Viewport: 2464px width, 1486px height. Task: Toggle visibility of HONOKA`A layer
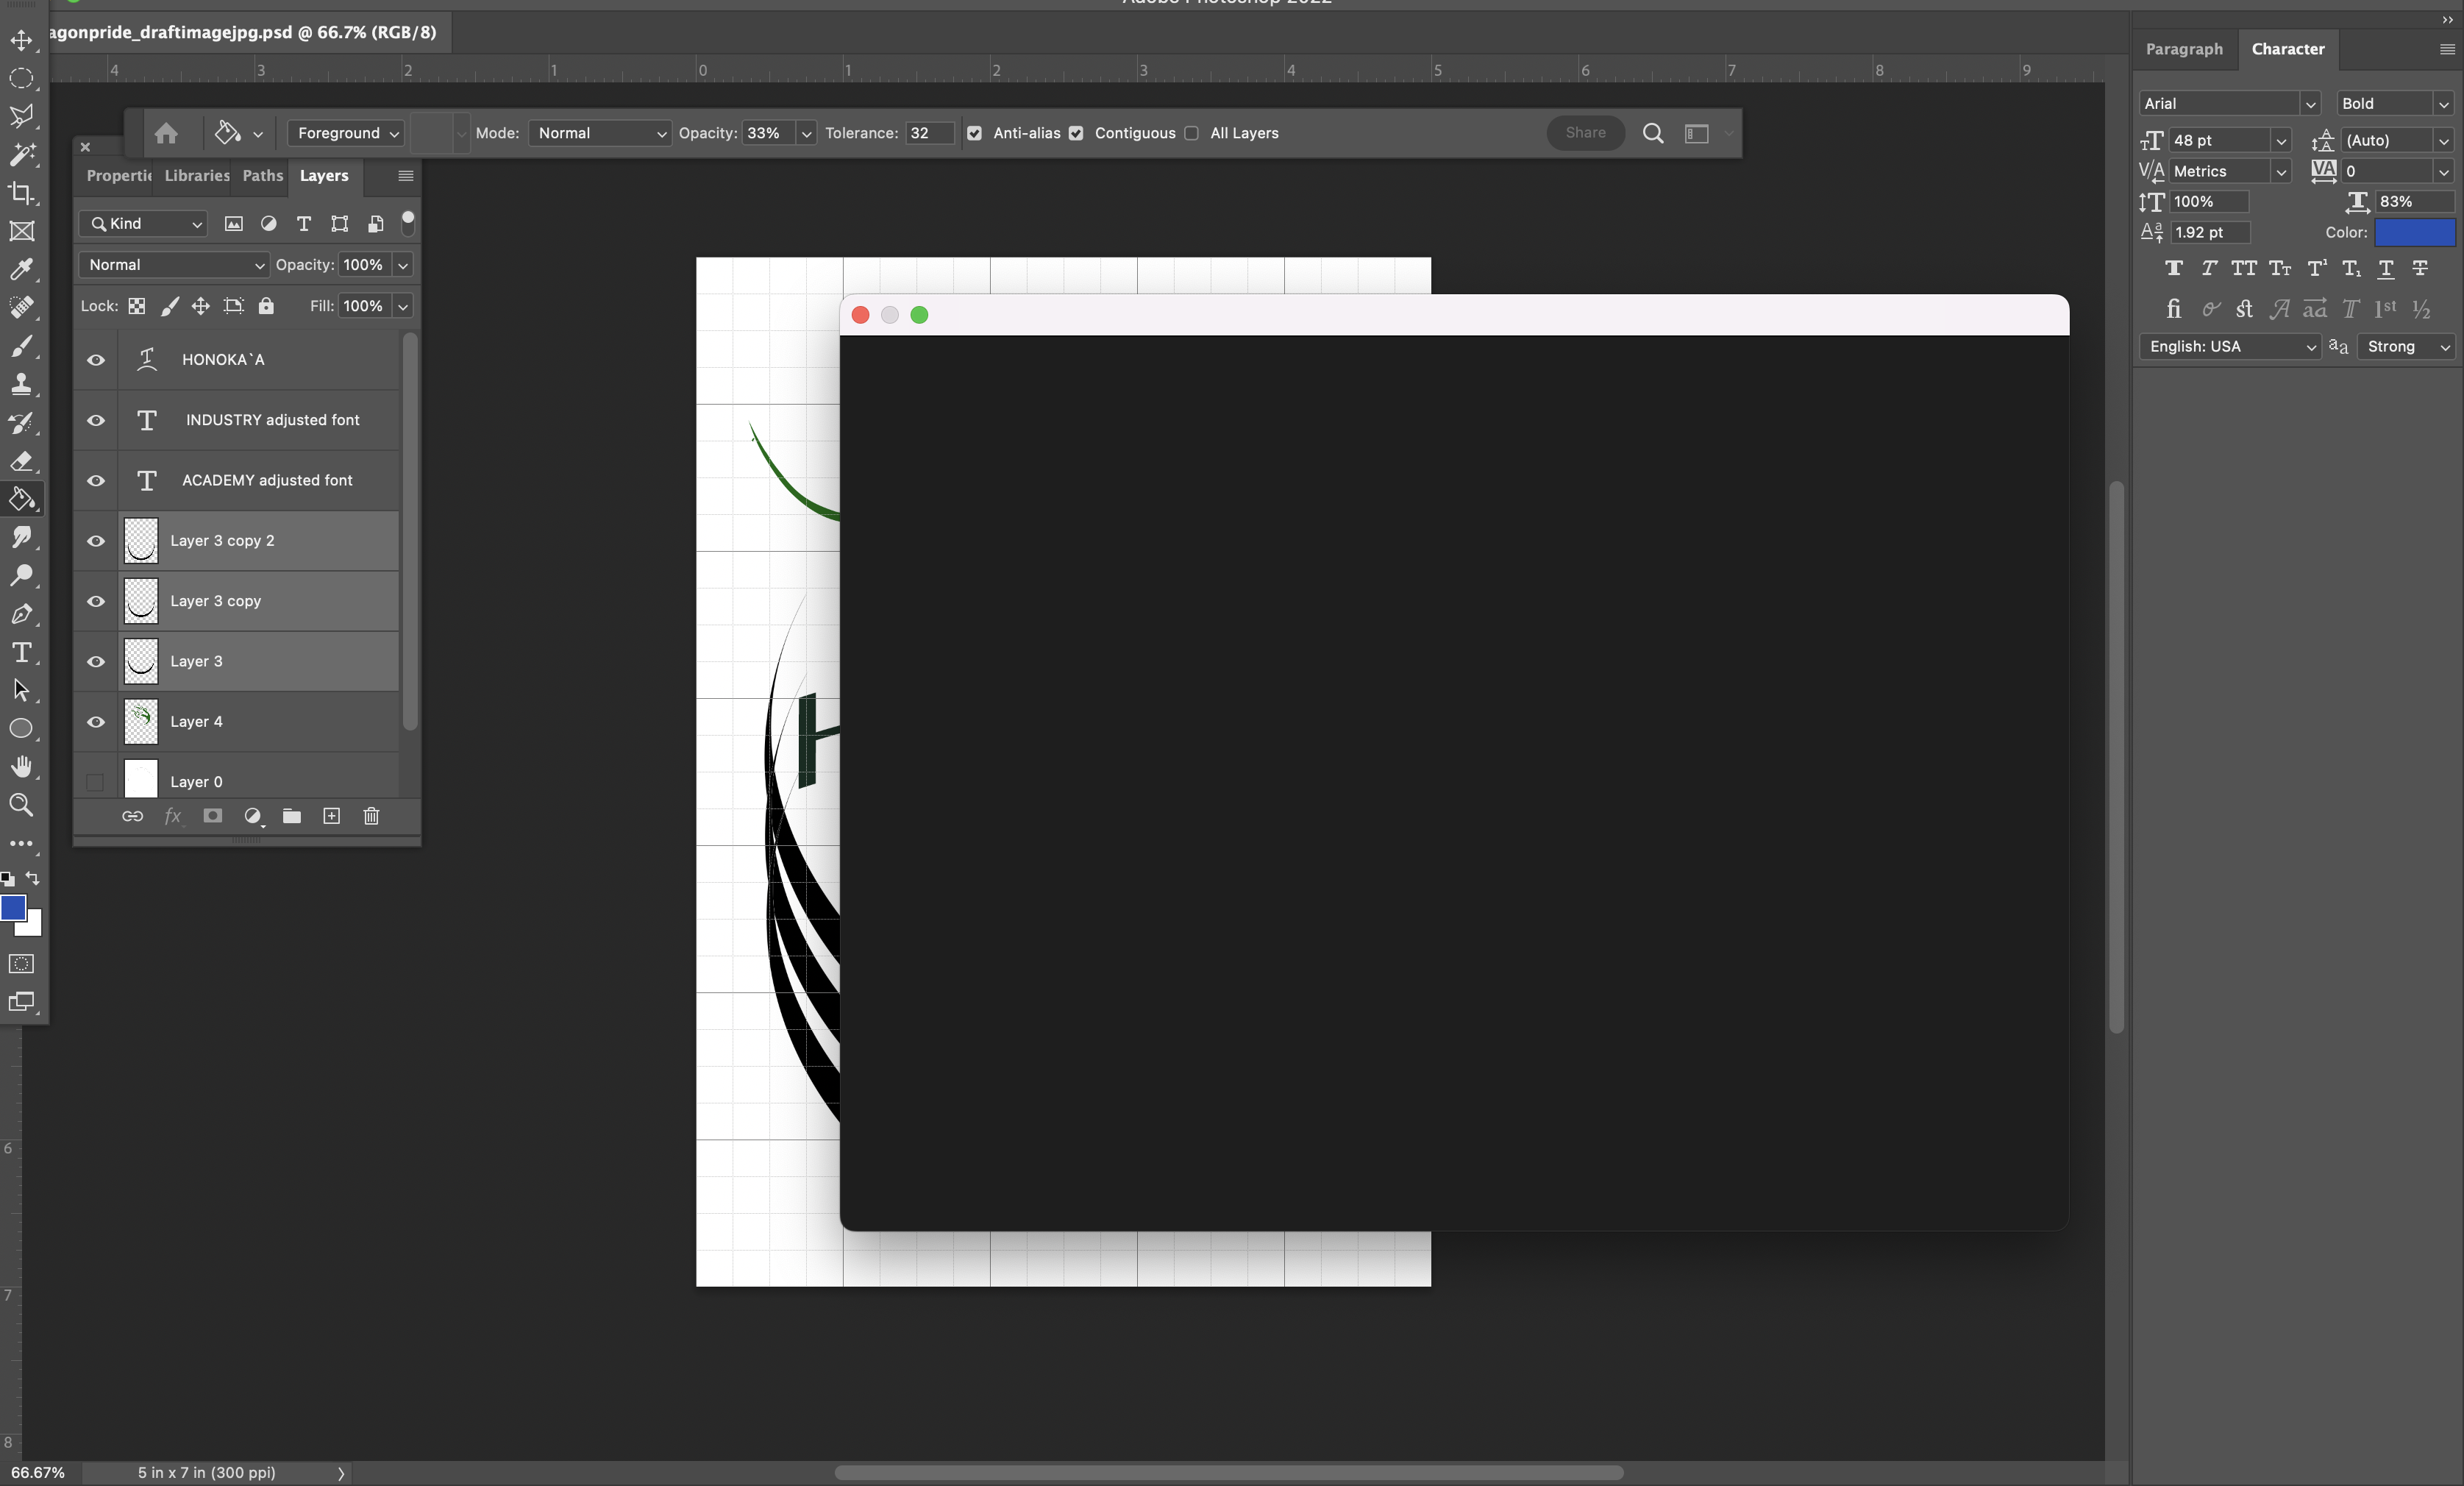(x=99, y=359)
